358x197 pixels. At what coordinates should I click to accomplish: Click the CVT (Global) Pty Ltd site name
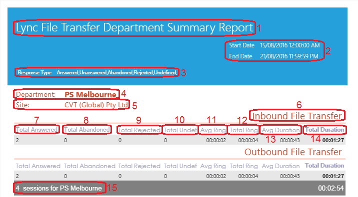[x=96, y=105]
